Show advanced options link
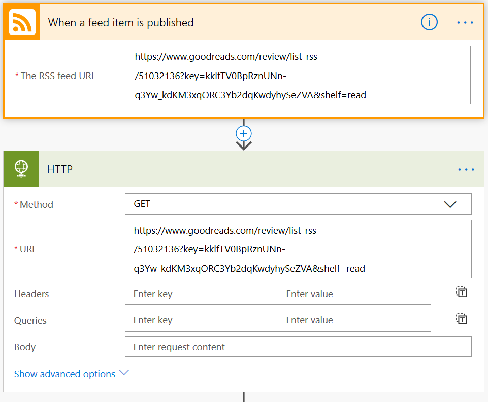Viewport: 488px width, 402px height. (64, 374)
